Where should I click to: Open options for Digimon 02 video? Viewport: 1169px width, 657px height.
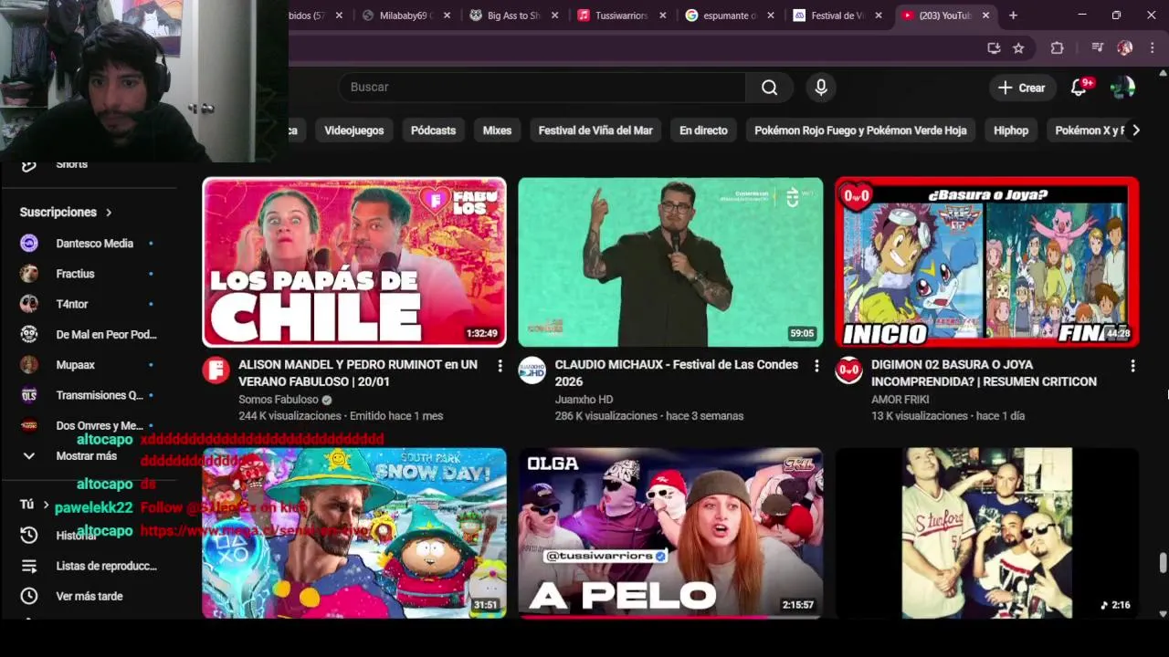[1132, 366]
